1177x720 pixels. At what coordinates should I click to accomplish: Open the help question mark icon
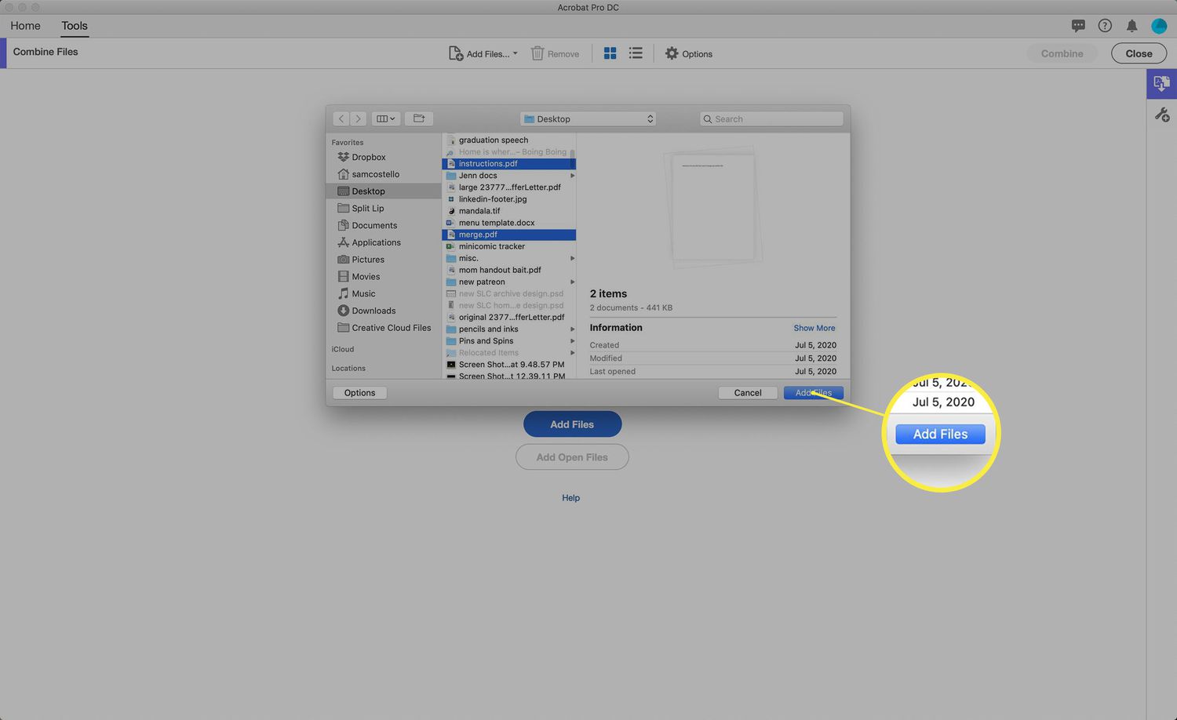[x=1105, y=26]
